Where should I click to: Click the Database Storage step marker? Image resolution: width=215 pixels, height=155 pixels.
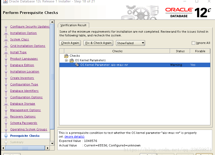coord(6,104)
